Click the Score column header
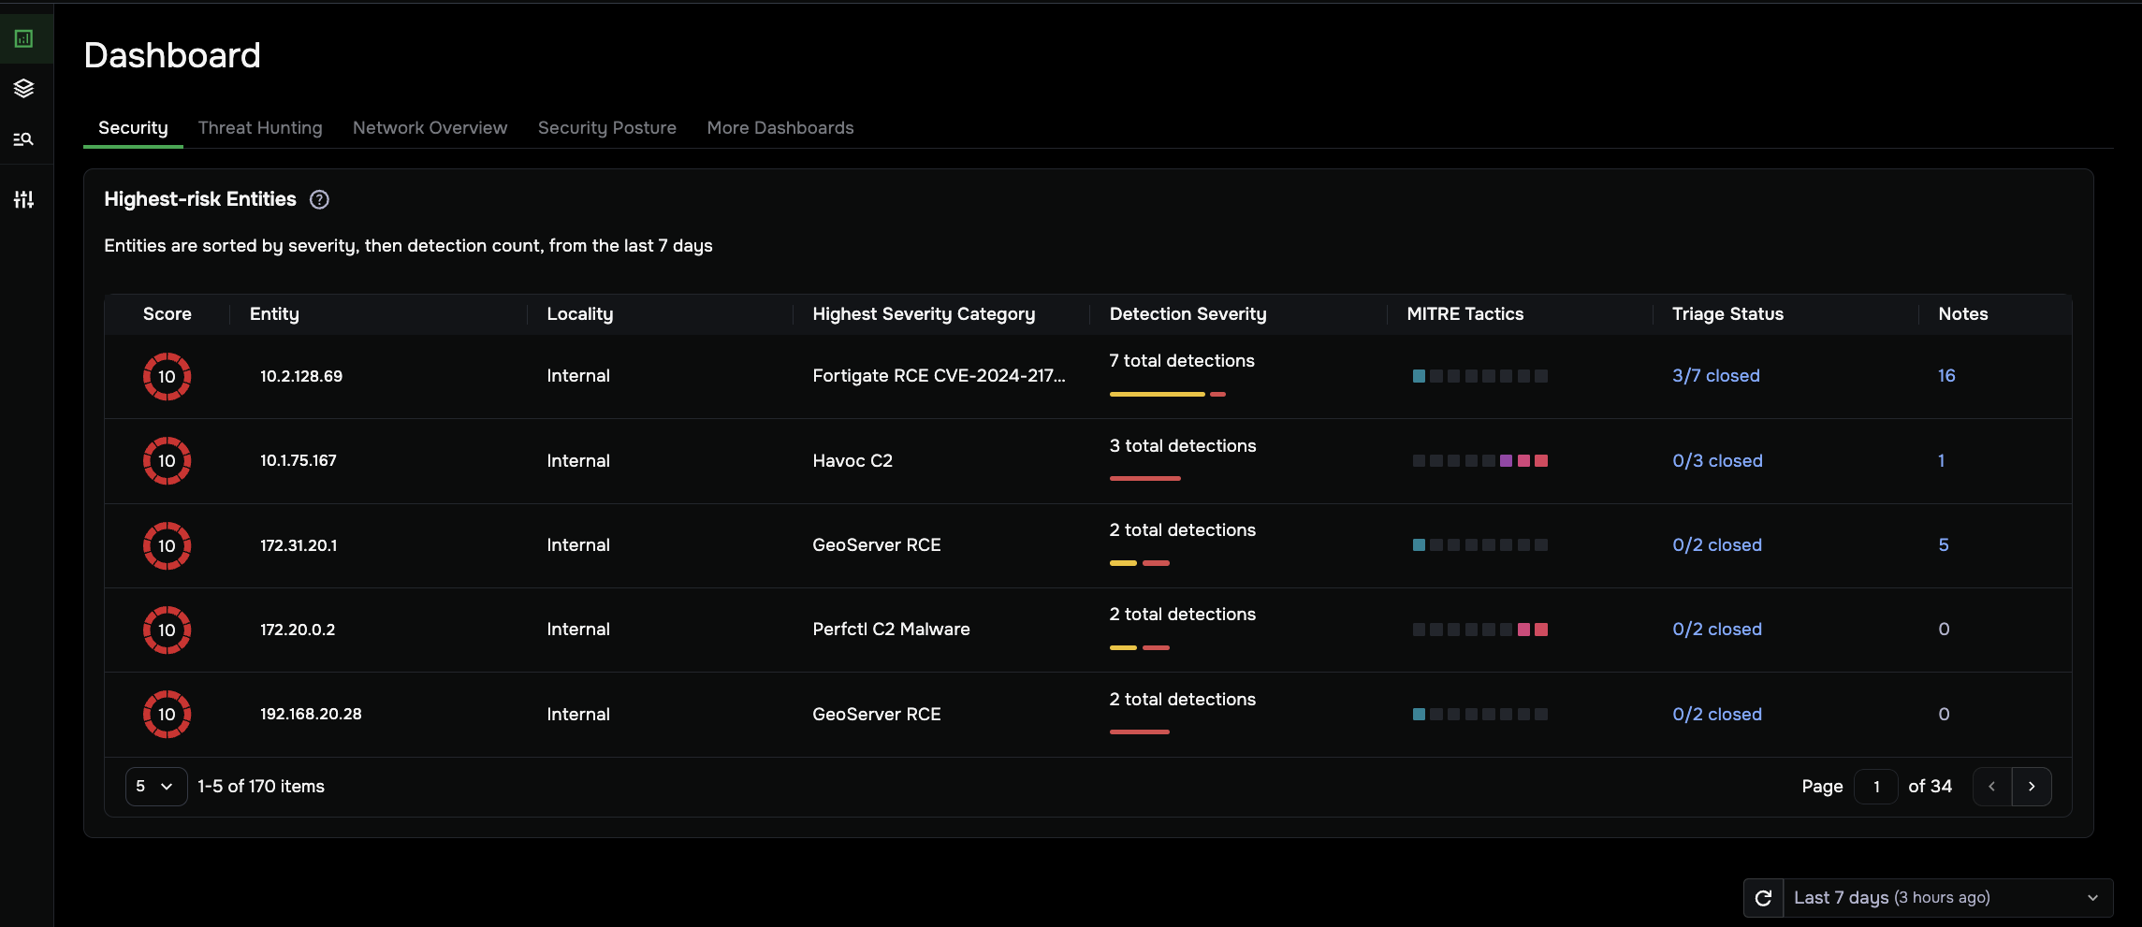 click(x=168, y=314)
